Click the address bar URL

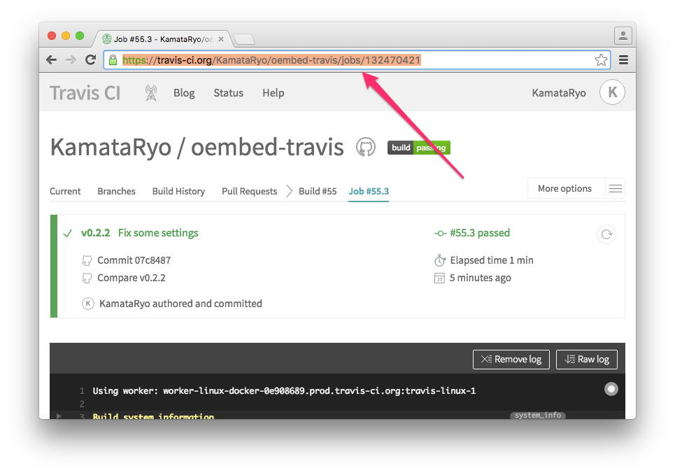(x=271, y=60)
